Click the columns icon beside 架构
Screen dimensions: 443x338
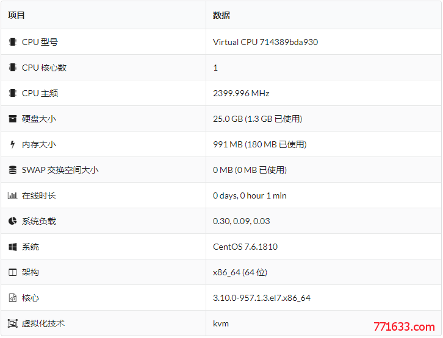[12, 272]
